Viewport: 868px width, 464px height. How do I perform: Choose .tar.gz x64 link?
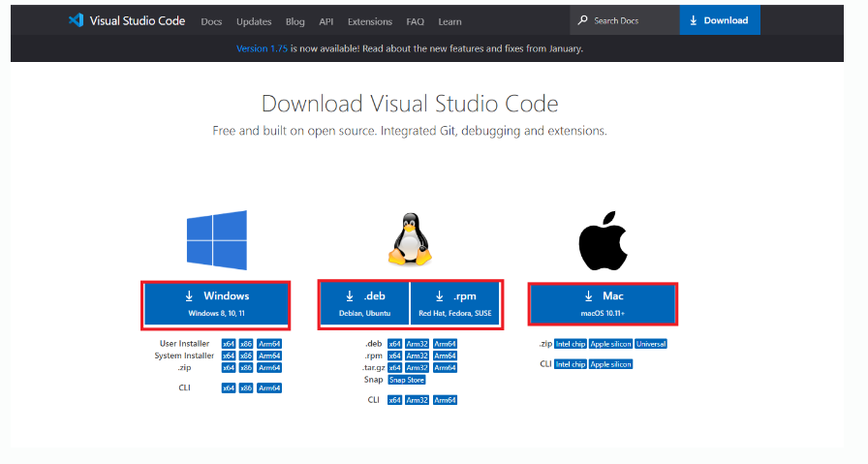click(x=394, y=368)
